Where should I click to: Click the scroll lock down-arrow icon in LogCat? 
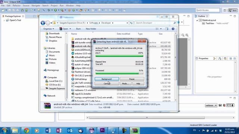pyautogui.click(x=232, y=105)
